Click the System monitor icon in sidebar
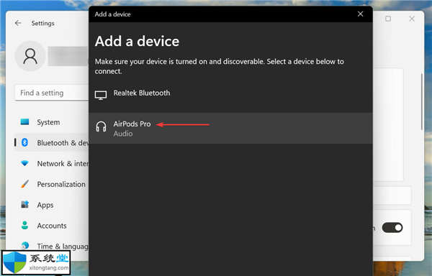 click(24, 121)
